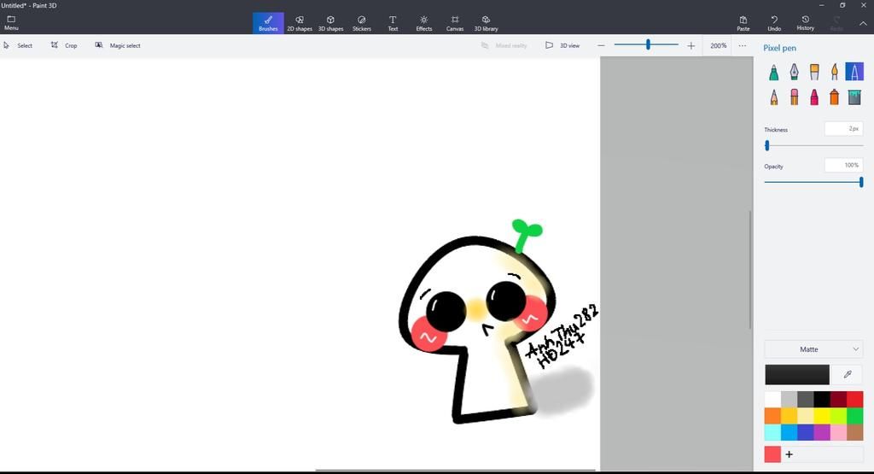Choose the brown color swatch

[854, 432]
